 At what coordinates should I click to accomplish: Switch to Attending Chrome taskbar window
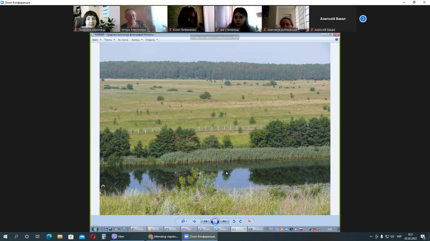point(163,236)
